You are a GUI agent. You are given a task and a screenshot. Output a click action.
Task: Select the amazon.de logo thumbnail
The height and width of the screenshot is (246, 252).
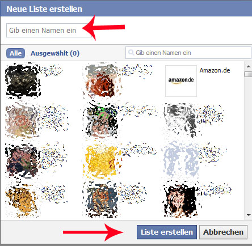click(x=181, y=81)
